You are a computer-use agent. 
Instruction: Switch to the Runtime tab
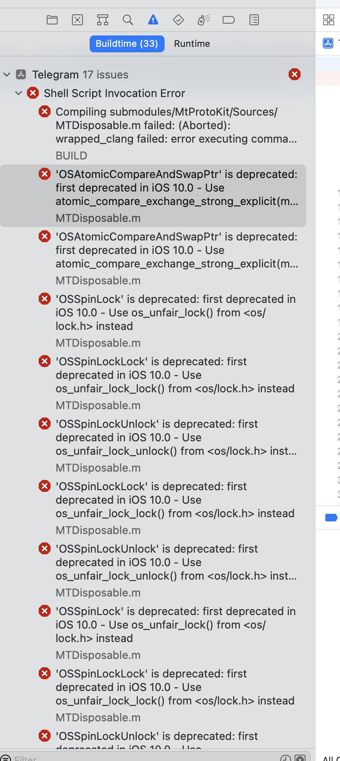coord(191,43)
